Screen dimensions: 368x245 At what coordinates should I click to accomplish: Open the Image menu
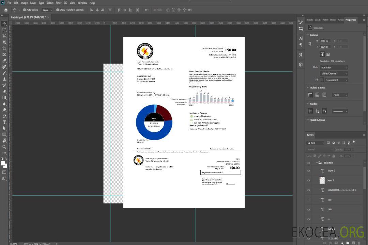(24, 3)
